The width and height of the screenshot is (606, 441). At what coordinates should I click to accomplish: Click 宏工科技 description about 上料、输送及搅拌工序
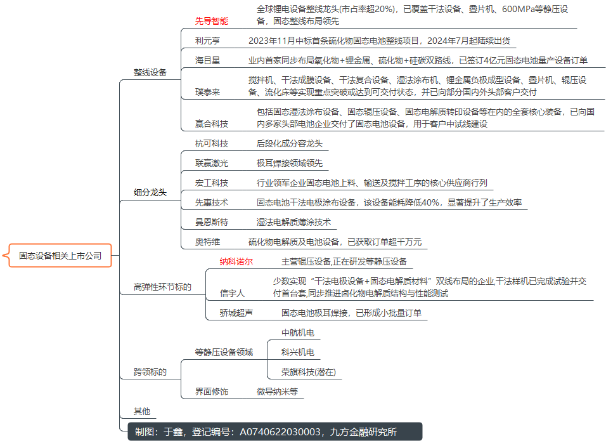pos(372,183)
